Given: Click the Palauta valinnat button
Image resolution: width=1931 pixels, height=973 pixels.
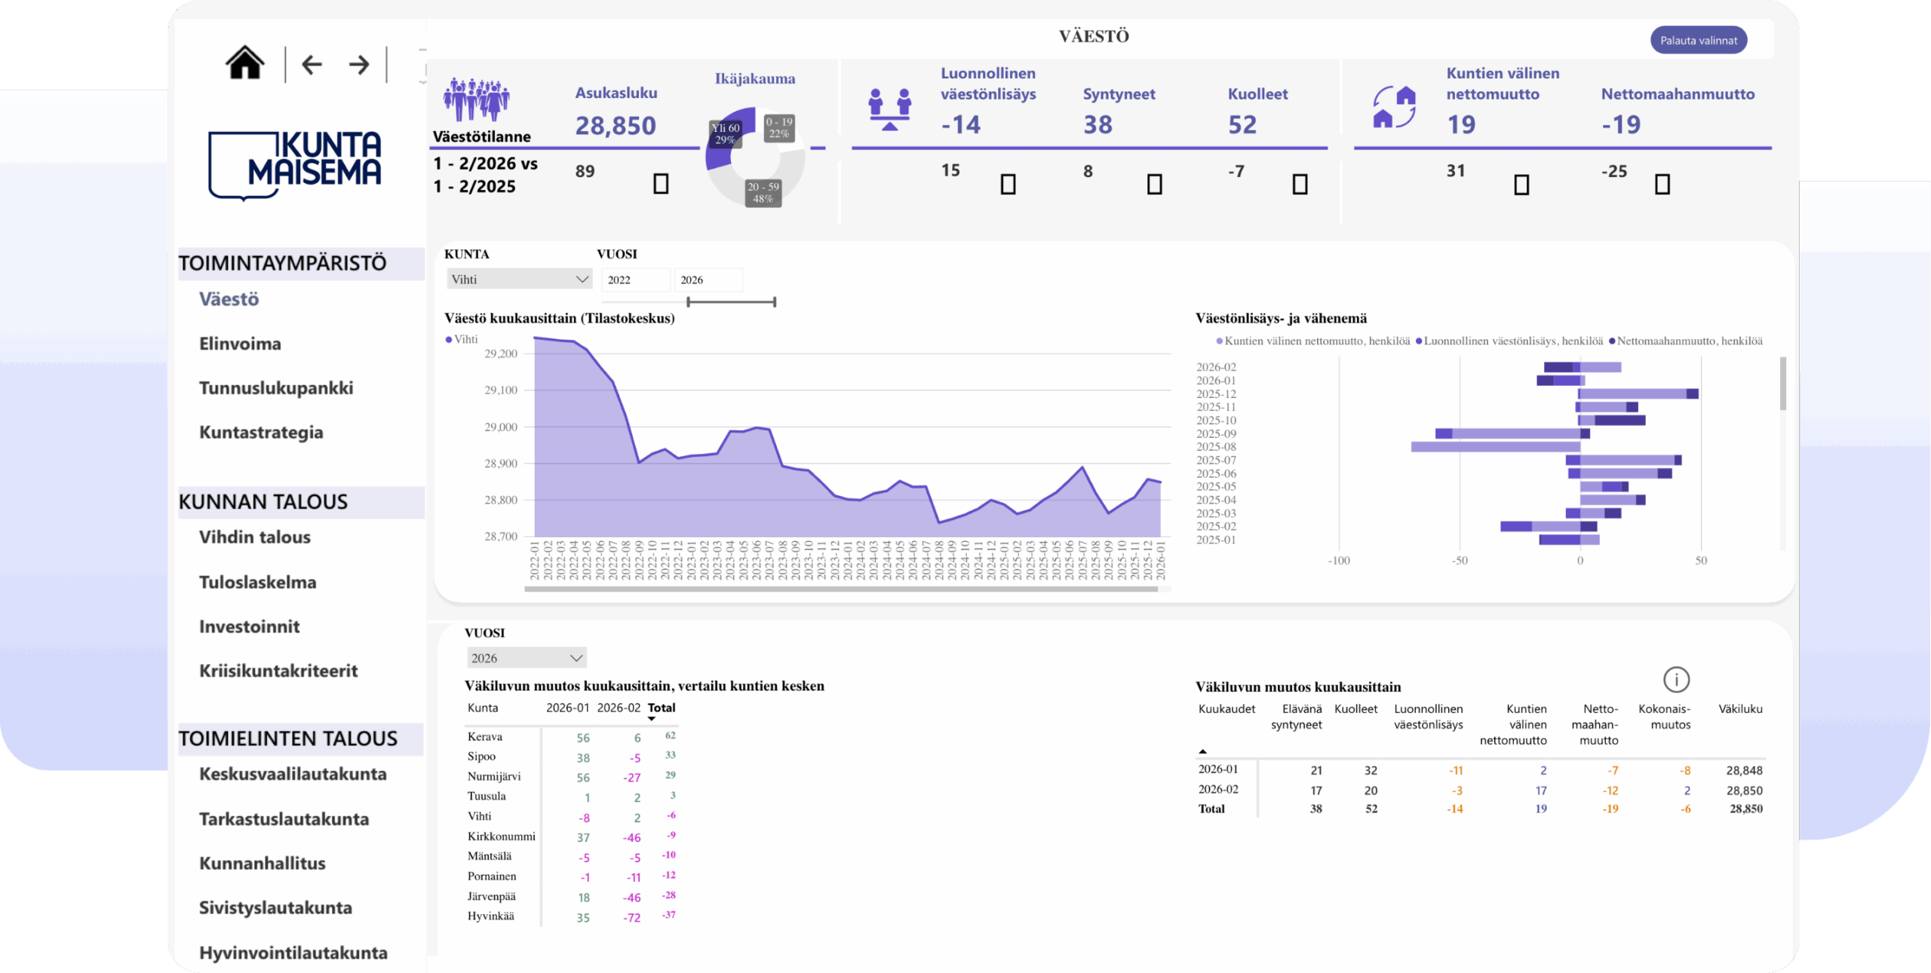Looking at the screenshot, I should (1698, 41).
